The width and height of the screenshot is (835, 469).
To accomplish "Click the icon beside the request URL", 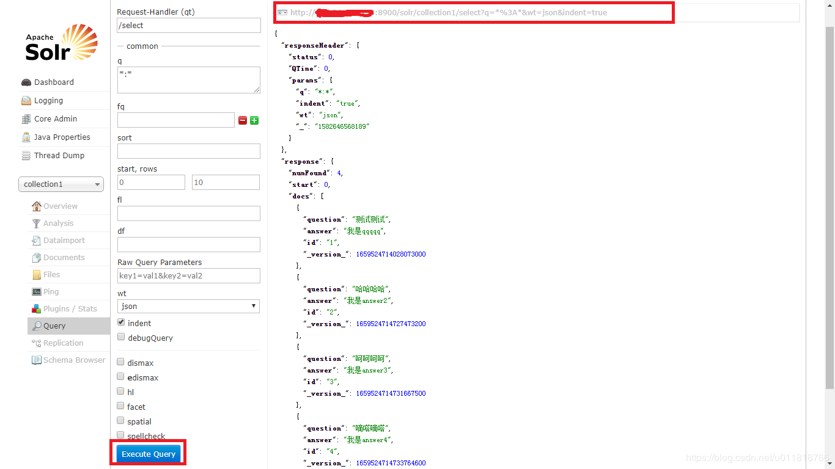I will point(282,12).
